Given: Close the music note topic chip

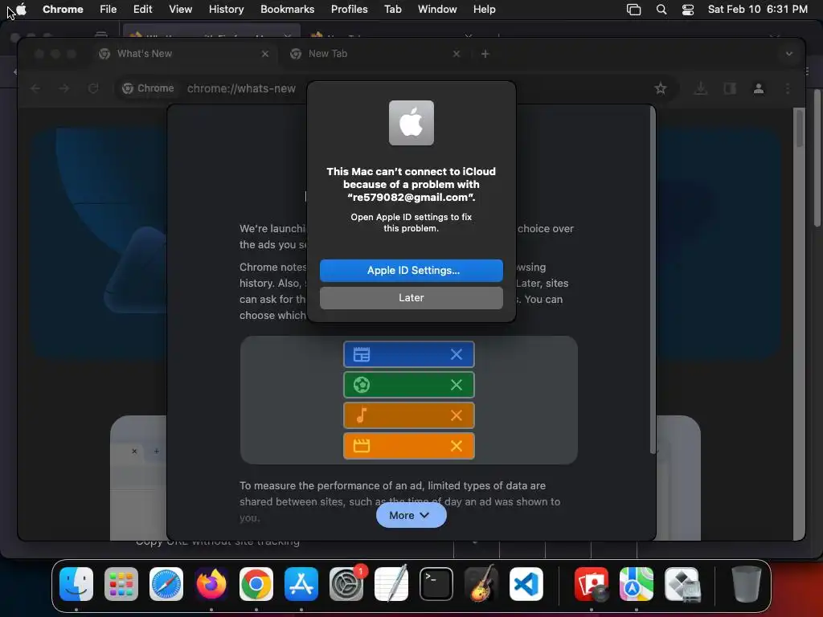Looking at the screenshot, I should [x=457, y=415].
